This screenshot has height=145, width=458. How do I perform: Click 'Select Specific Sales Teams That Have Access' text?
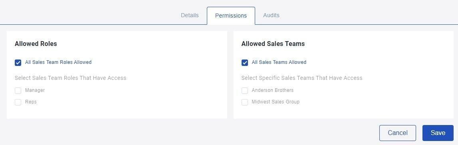302,78
